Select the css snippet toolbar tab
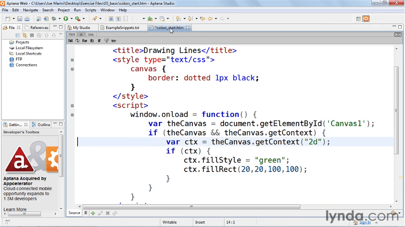405x227 pixels. (91, 34)
